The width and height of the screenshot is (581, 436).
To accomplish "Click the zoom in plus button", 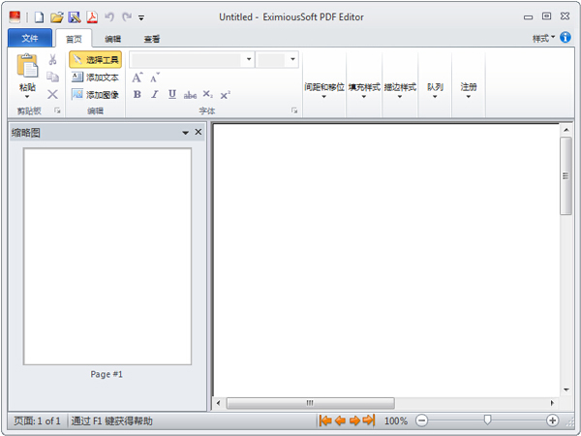I will [x=552, y=420].
